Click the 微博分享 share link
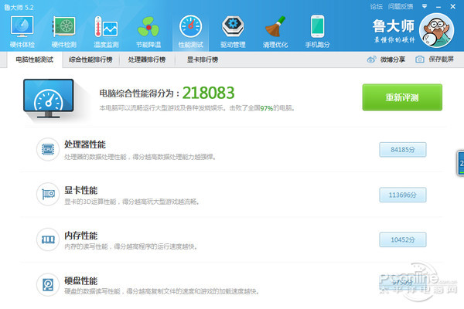 click(393, 59)
